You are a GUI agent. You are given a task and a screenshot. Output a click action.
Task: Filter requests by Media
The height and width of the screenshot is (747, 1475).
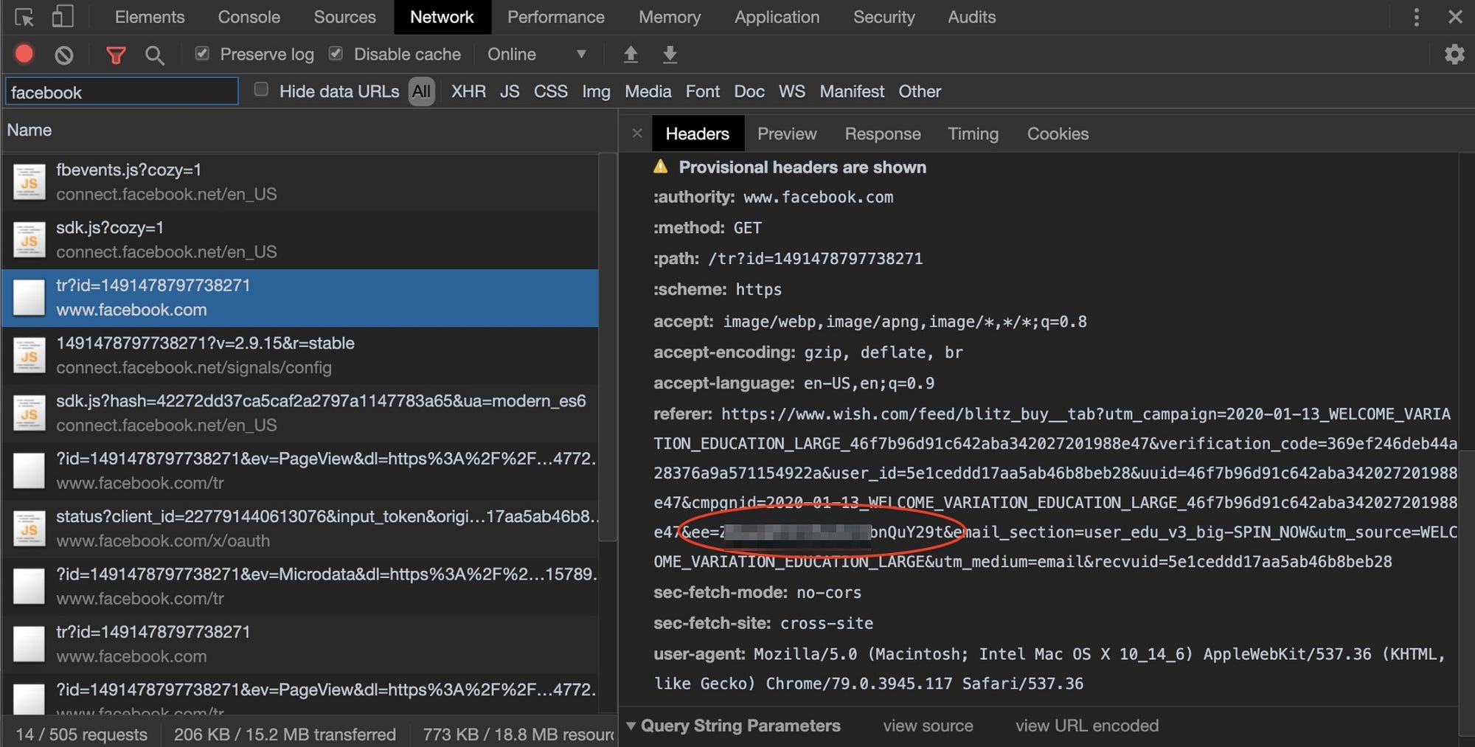(x=648, y=91)
